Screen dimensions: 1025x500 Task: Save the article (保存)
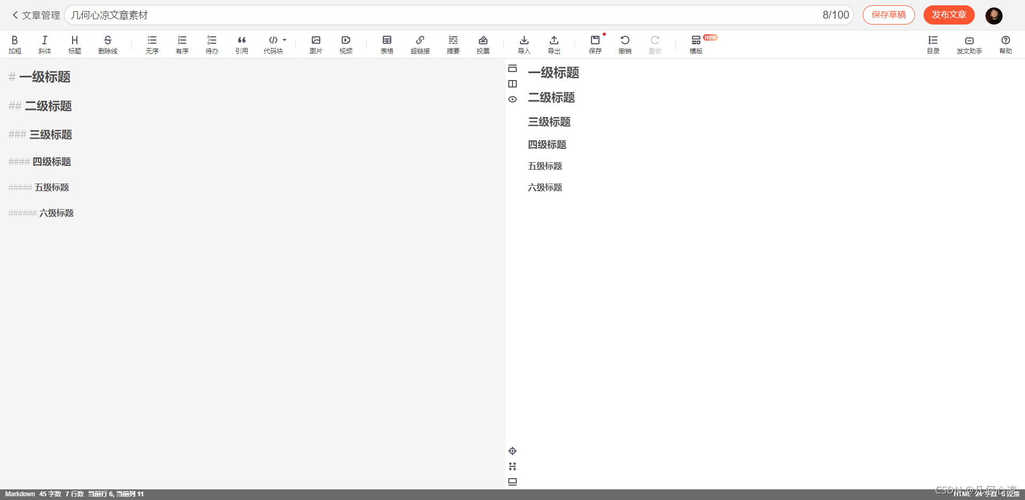pyautogui.click(x=595, y=45)
